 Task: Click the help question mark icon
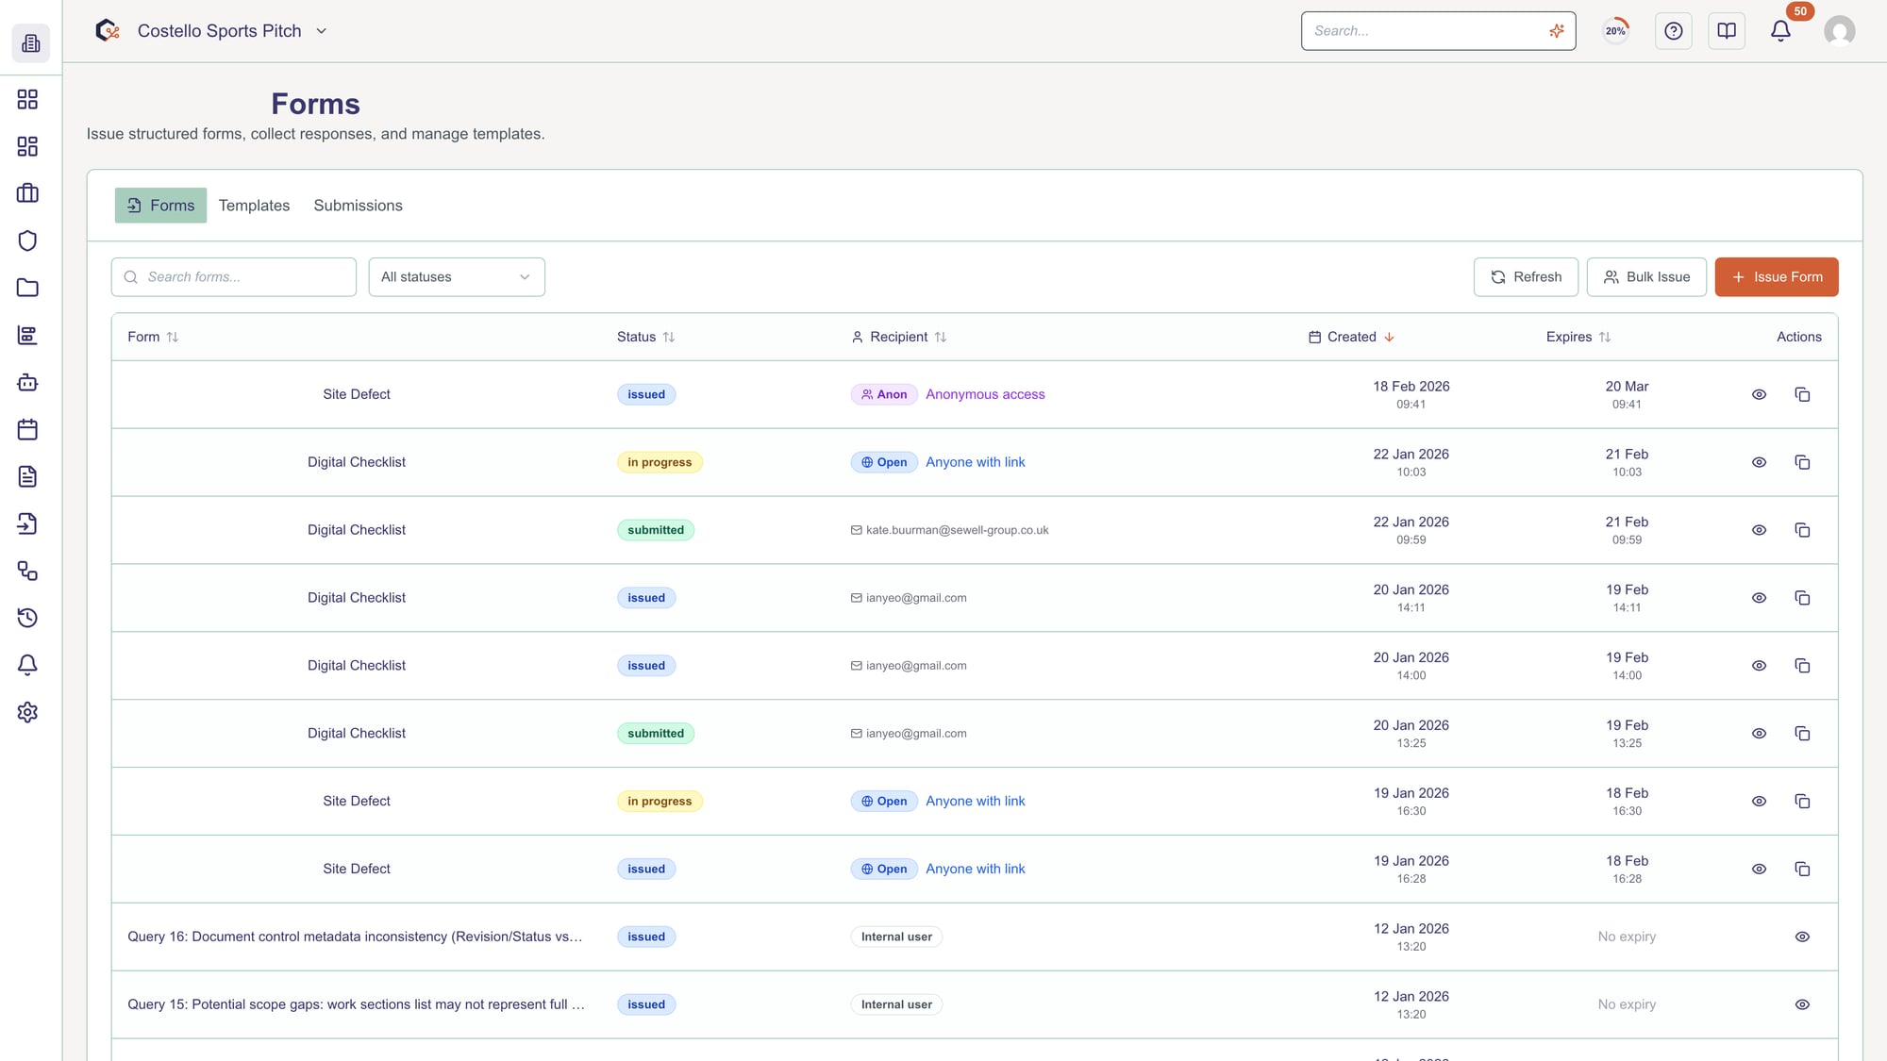[x=1674, y=30]
